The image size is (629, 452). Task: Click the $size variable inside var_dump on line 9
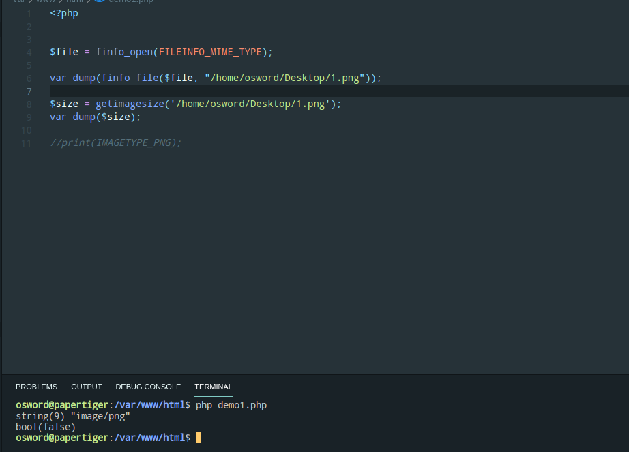click(x=115, y=117)
